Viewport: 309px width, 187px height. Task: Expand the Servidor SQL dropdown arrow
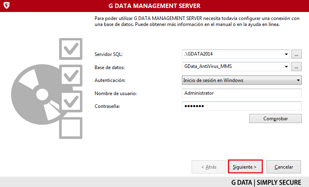286,54
